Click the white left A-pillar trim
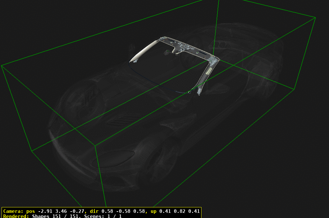This screenshot has height=218, width=329. pyautogui.click(x=144, y=50)
